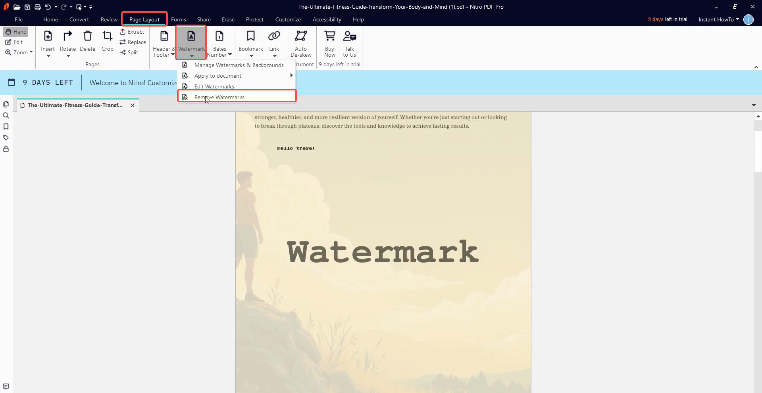Click the Delete pages icon
This screenshot has width=762, height=393.
(88, 36)
